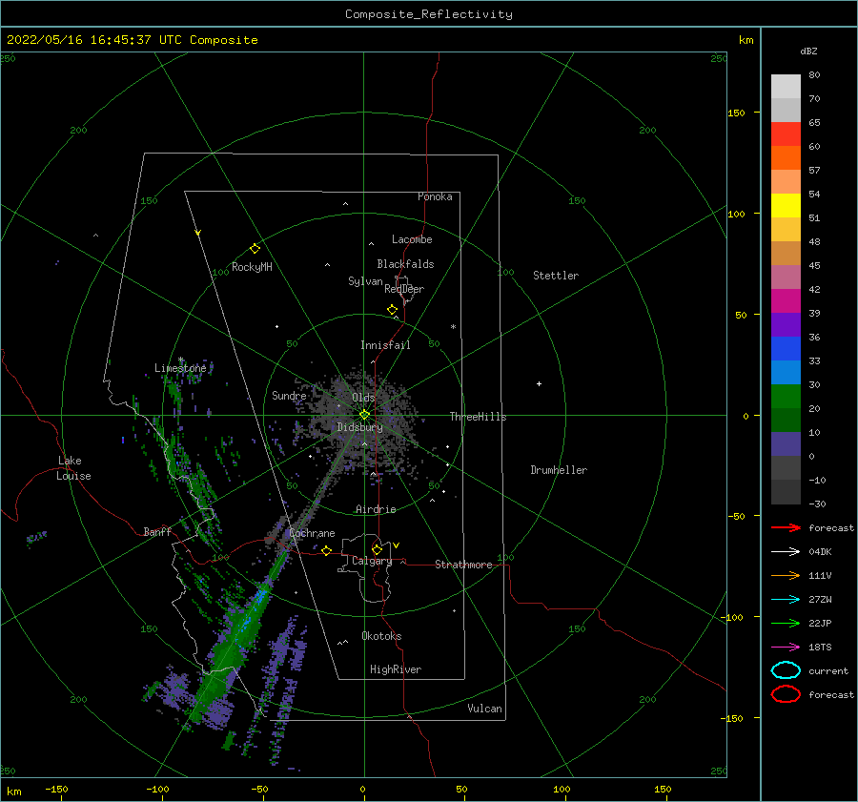Click the white 04DK arrow legend icon
The height and width of the screenshot is (802, 858).
pyautogui.click(x=786, y=551)
